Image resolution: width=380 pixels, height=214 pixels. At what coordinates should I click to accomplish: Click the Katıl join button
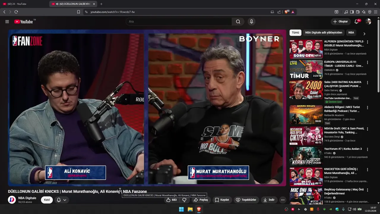[47, 200]
